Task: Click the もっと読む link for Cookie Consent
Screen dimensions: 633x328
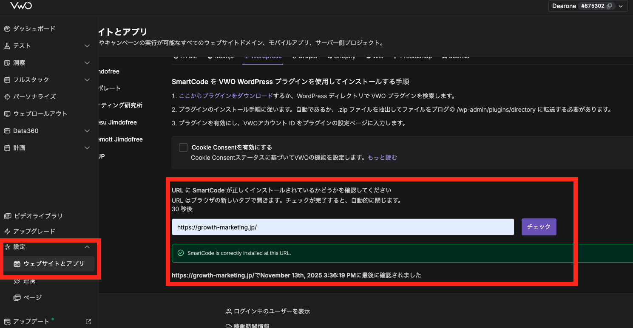Action: pos(382,157)
